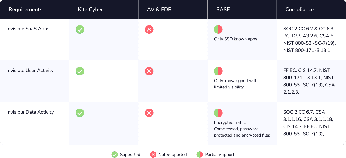Click the Not Supported legend X icon
346x158 pixels.
click(x=153, y=155)
